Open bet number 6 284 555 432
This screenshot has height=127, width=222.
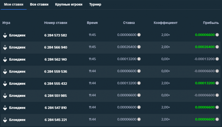pos(56,84)
